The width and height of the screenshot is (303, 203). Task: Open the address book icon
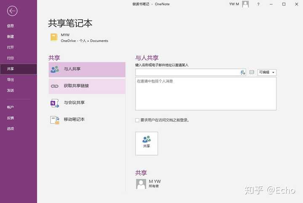click(252, 72)
